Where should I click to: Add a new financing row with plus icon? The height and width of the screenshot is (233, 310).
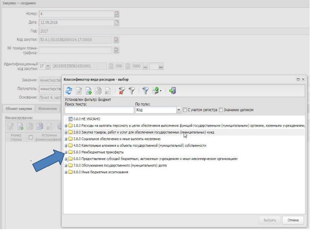pyautogui.click(x=21, y=126)
